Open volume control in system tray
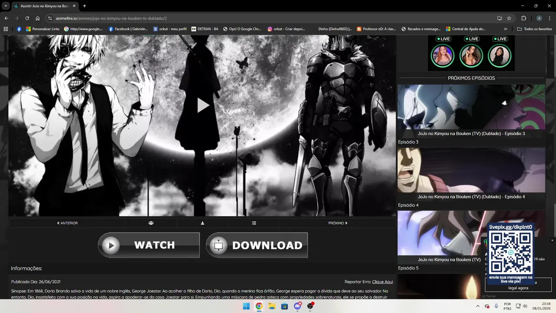The height and width of the screenshot is (313, 556). 525,306
